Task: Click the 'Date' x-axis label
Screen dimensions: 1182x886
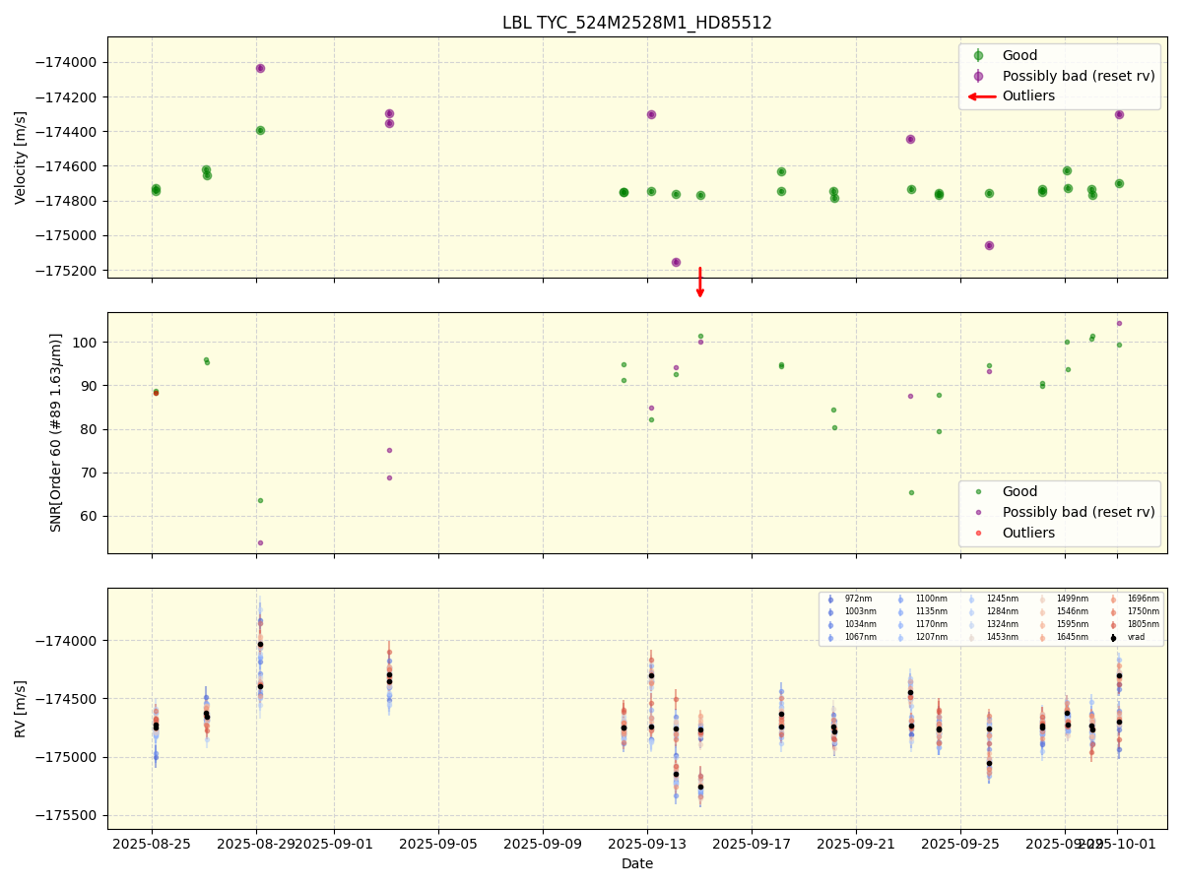Action: [636, 864]
